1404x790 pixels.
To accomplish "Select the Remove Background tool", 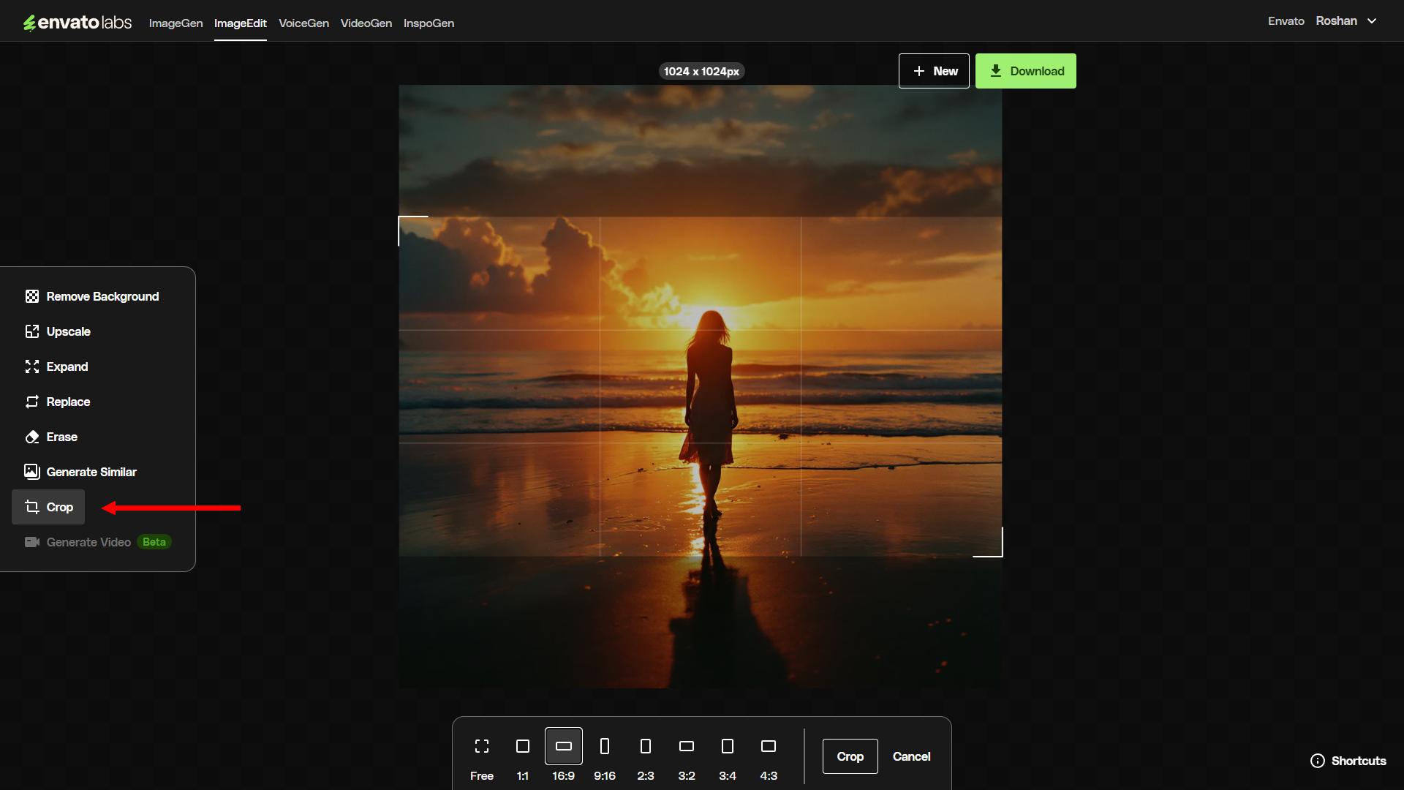I will pos(92,296).
